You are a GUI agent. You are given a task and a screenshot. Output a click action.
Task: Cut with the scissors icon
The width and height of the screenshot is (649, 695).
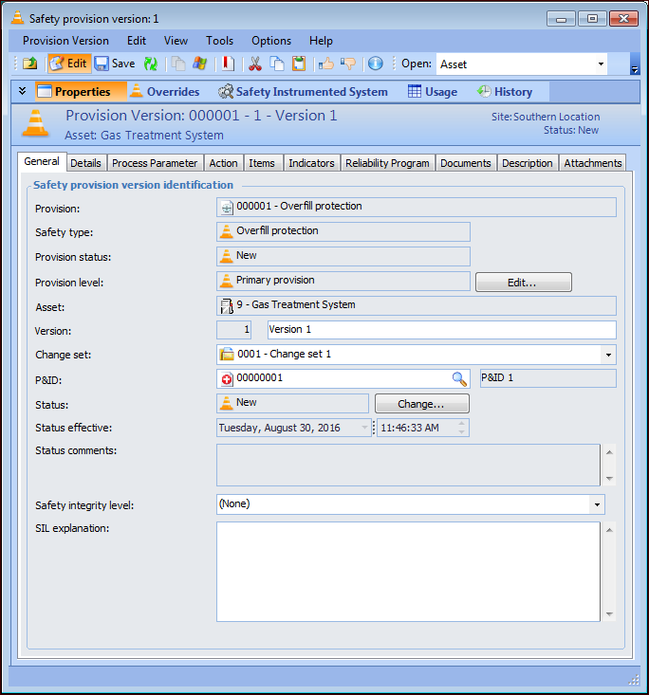click(255, 64)
